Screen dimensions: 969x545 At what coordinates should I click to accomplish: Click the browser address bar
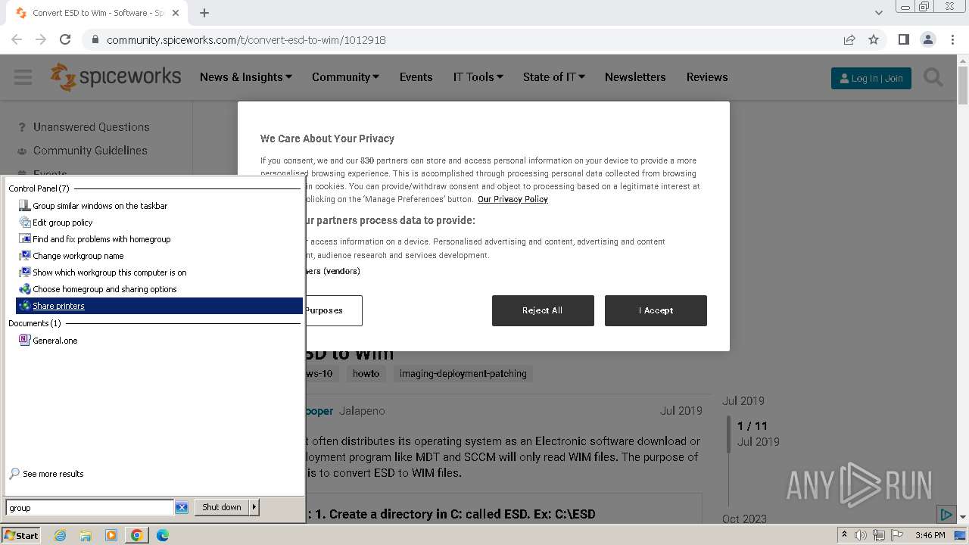[462, 39]
